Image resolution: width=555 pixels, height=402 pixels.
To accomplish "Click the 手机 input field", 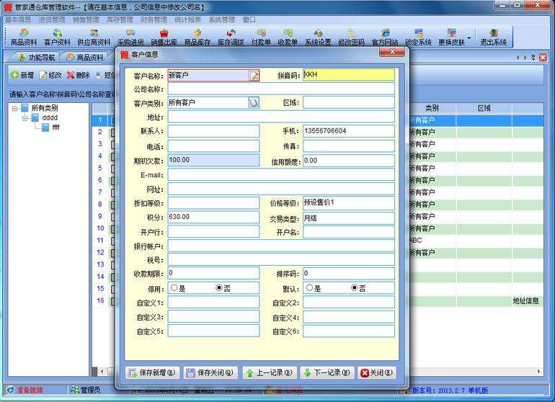I will coord(349,131).
